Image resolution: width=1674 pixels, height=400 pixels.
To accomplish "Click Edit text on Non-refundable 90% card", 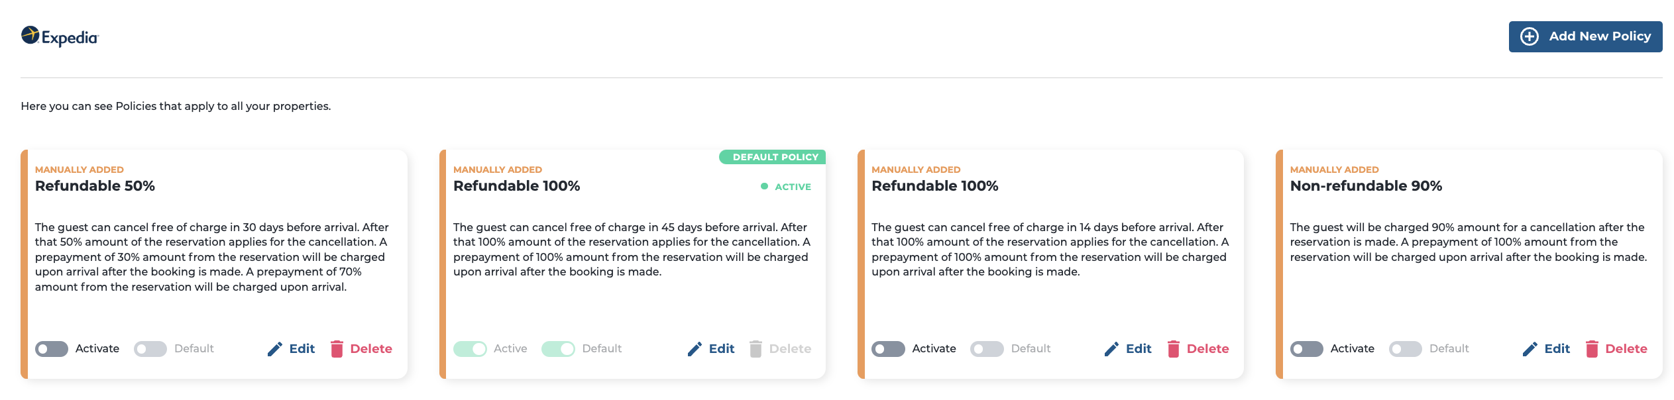I will (1557, 349).
